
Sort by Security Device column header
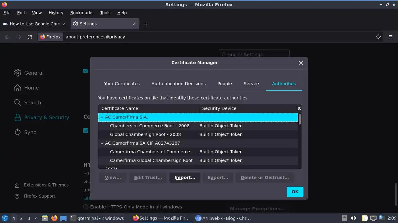click(248, 108)
